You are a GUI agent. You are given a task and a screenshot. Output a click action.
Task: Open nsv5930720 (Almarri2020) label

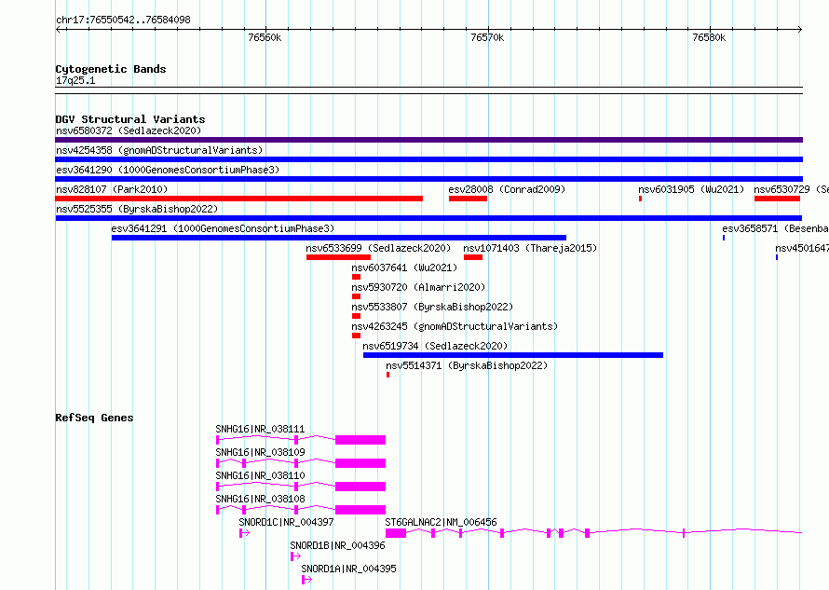tap(418, 287)
